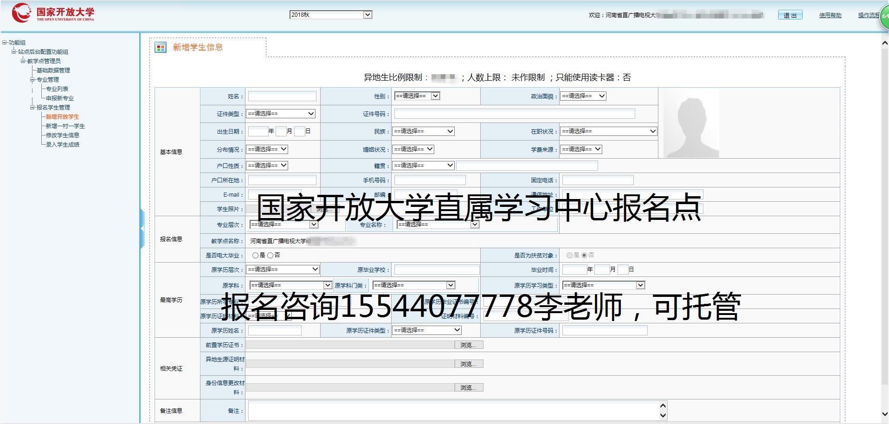Image resolution: width=889 pixels, height=424 pixels.
Task: Open 新增一村一学生 in sidebar tree
Action: pyautogui.click(x=65, y=126)
